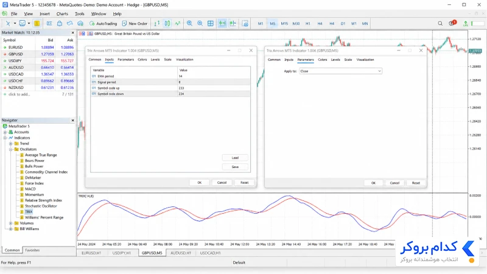Open the File menu
This screenshot has height=274, width=487.
14,13
